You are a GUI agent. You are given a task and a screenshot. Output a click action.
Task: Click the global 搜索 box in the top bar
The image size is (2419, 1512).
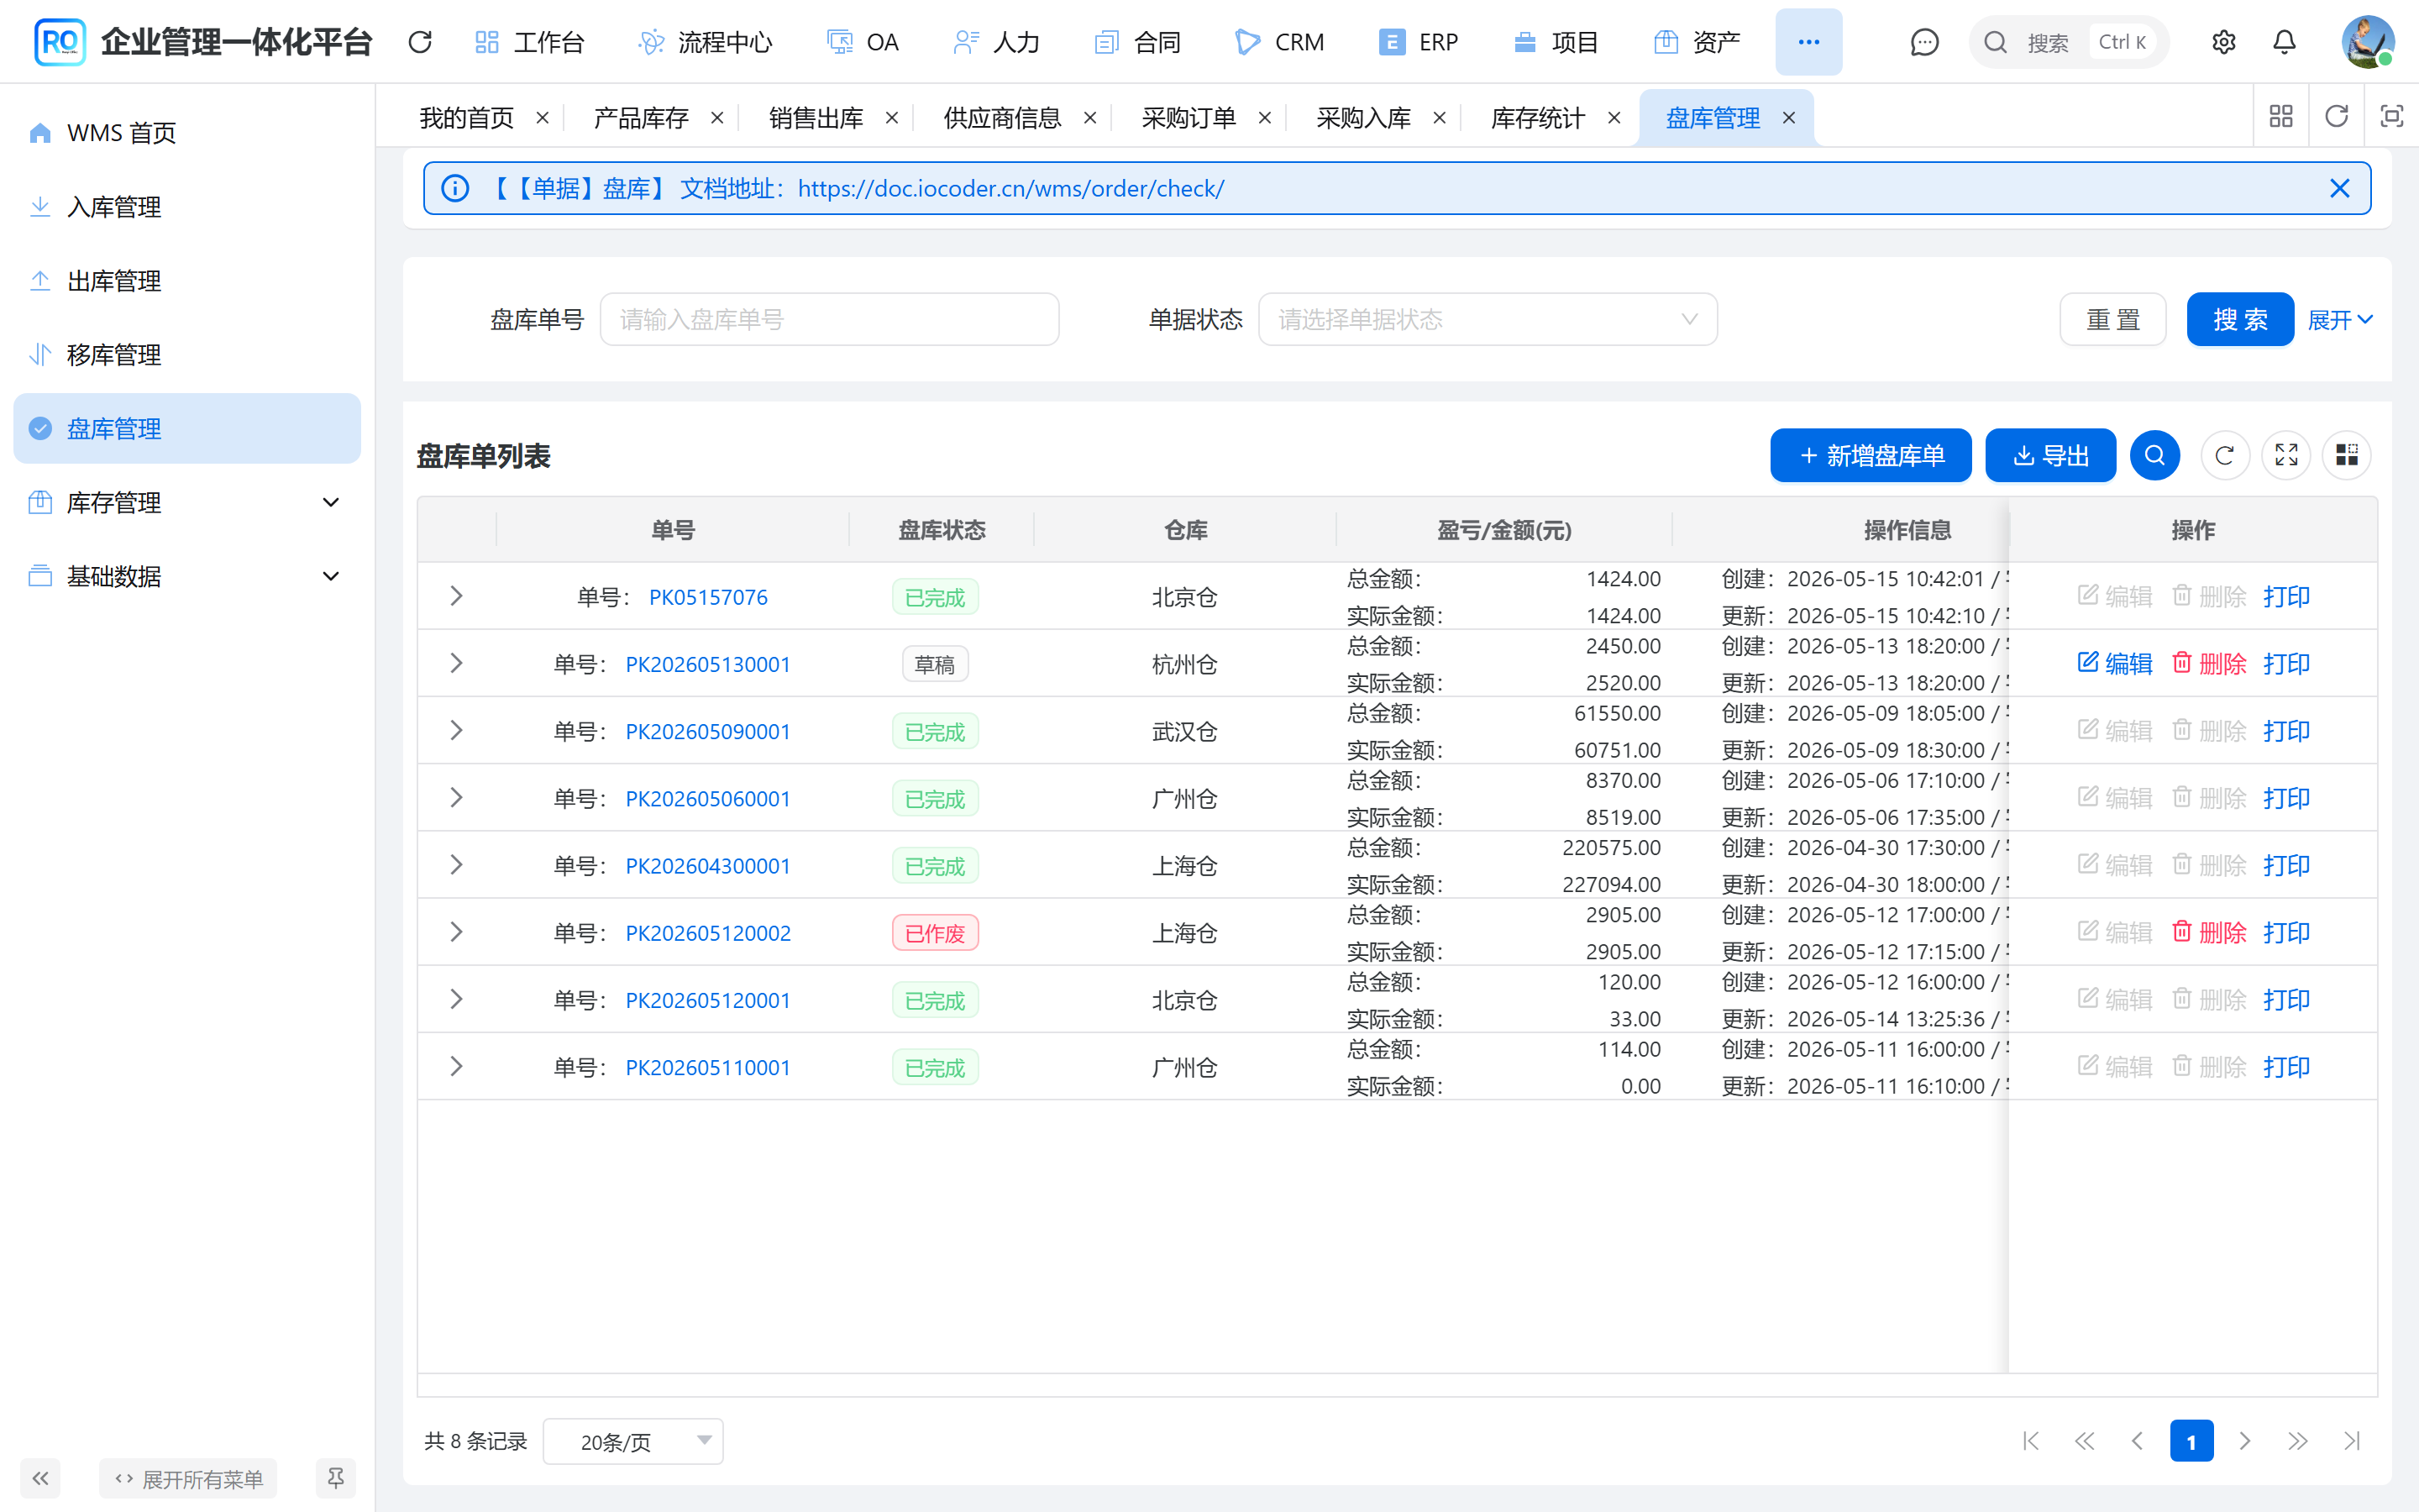2068,42
